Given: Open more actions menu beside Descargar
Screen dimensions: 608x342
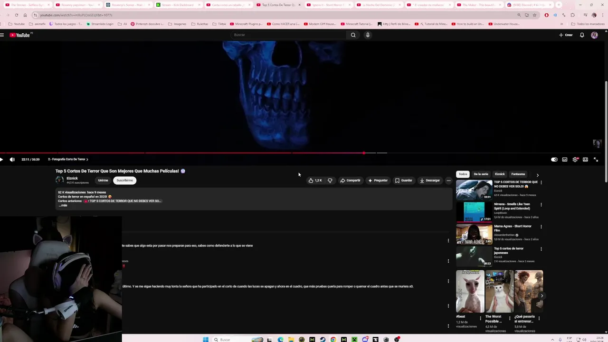Looking at the screenshot, I should point(448,180).
